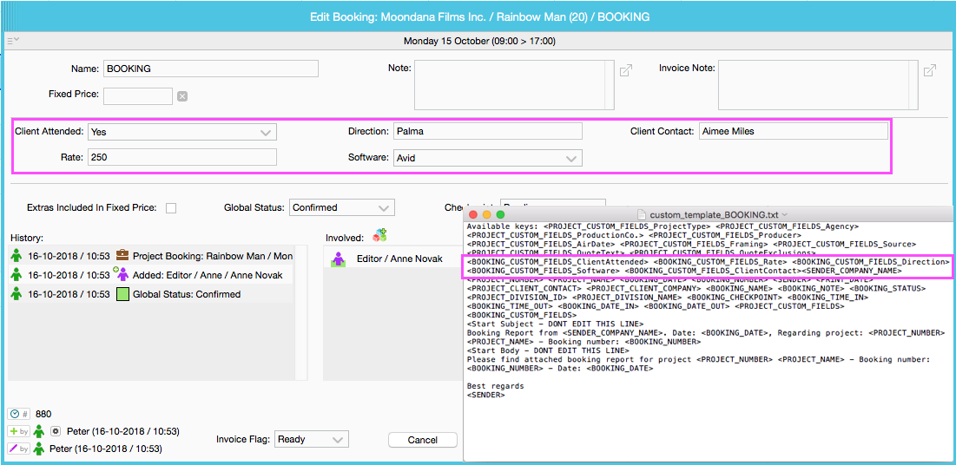Image resolution: width=956 pixels, height=465 pixels.
Task: Click the green user icon in created-by row
Action: point(40,431)
